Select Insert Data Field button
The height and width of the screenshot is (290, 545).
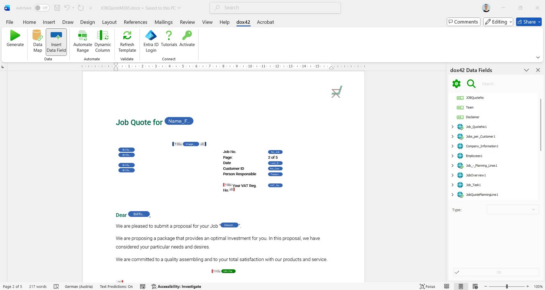(x=56, y=42)
